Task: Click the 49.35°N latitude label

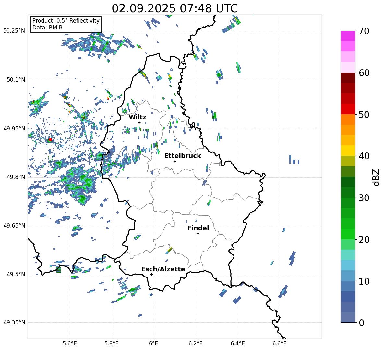Action: point(14,322)
